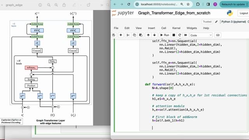Open the Insert menu
Screen dimensions: 249x140
(x=151, y=28)
